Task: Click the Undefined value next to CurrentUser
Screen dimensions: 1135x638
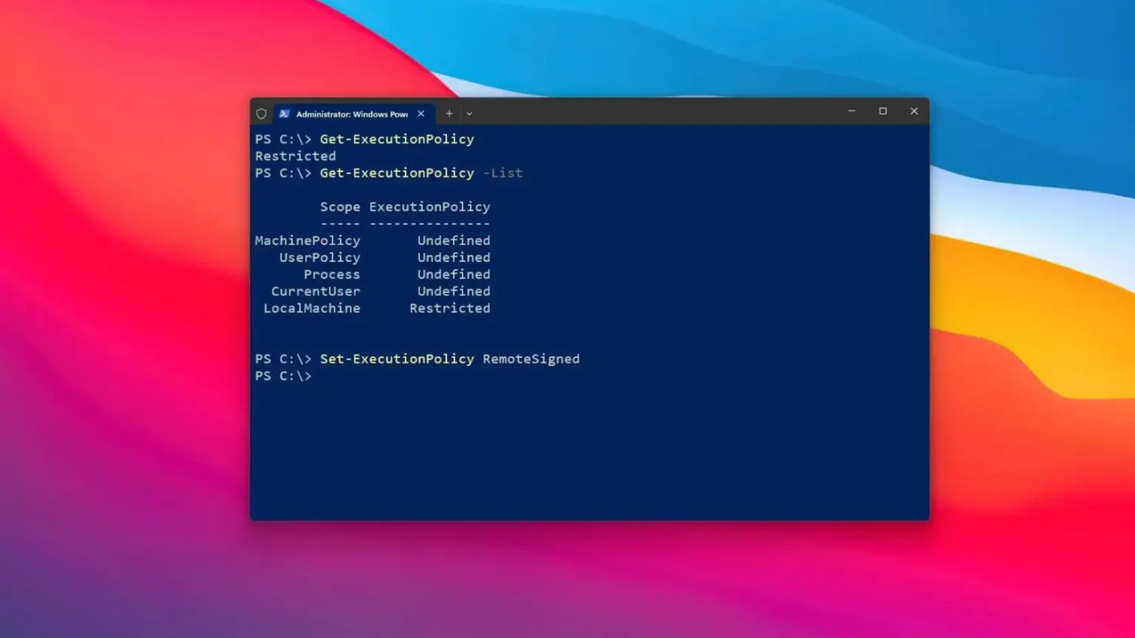Action: [453, 291]
